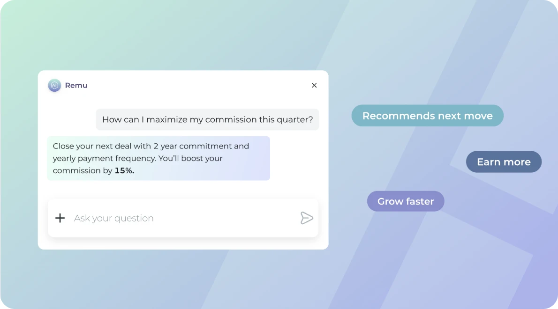
Task: Select the Grow faster pill
Action: pos(406,201)
